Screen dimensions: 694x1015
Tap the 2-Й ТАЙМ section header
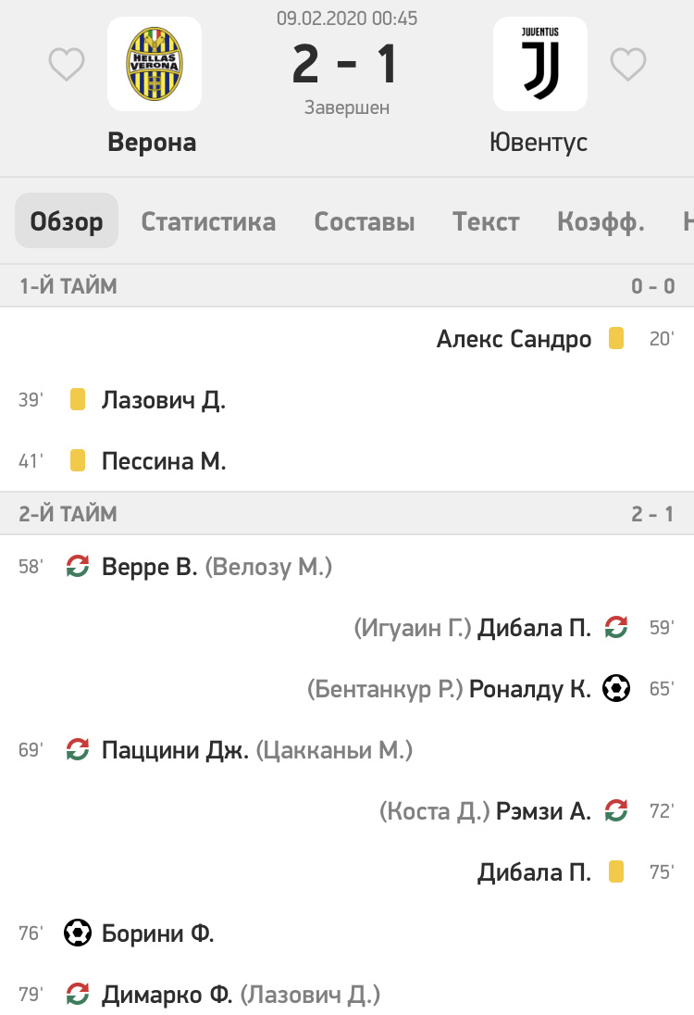click(x=69, y=514)
